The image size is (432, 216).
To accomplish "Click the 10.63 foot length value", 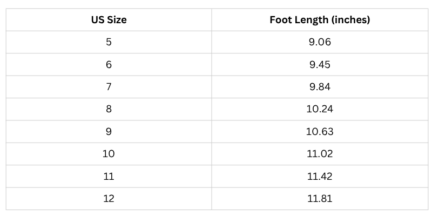I will (320, 131).
